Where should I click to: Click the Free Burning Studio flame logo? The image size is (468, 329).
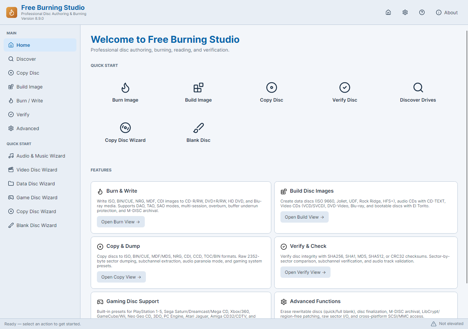[12, 12]
